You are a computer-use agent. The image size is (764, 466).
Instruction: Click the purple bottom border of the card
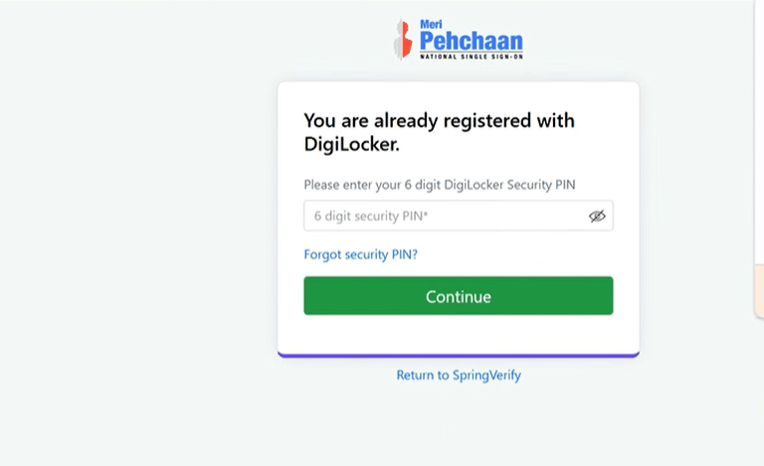click(x=458, y=355)
